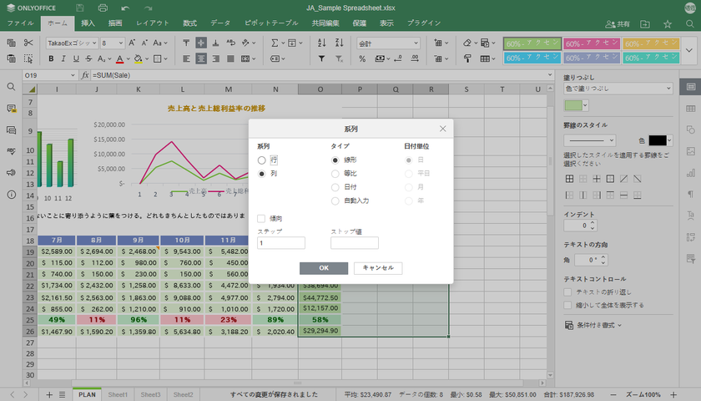The width and height of the screenshot is (701, 401).
Task: Expand the 会計 number format dropdown
Action: (x=420, y=43)
